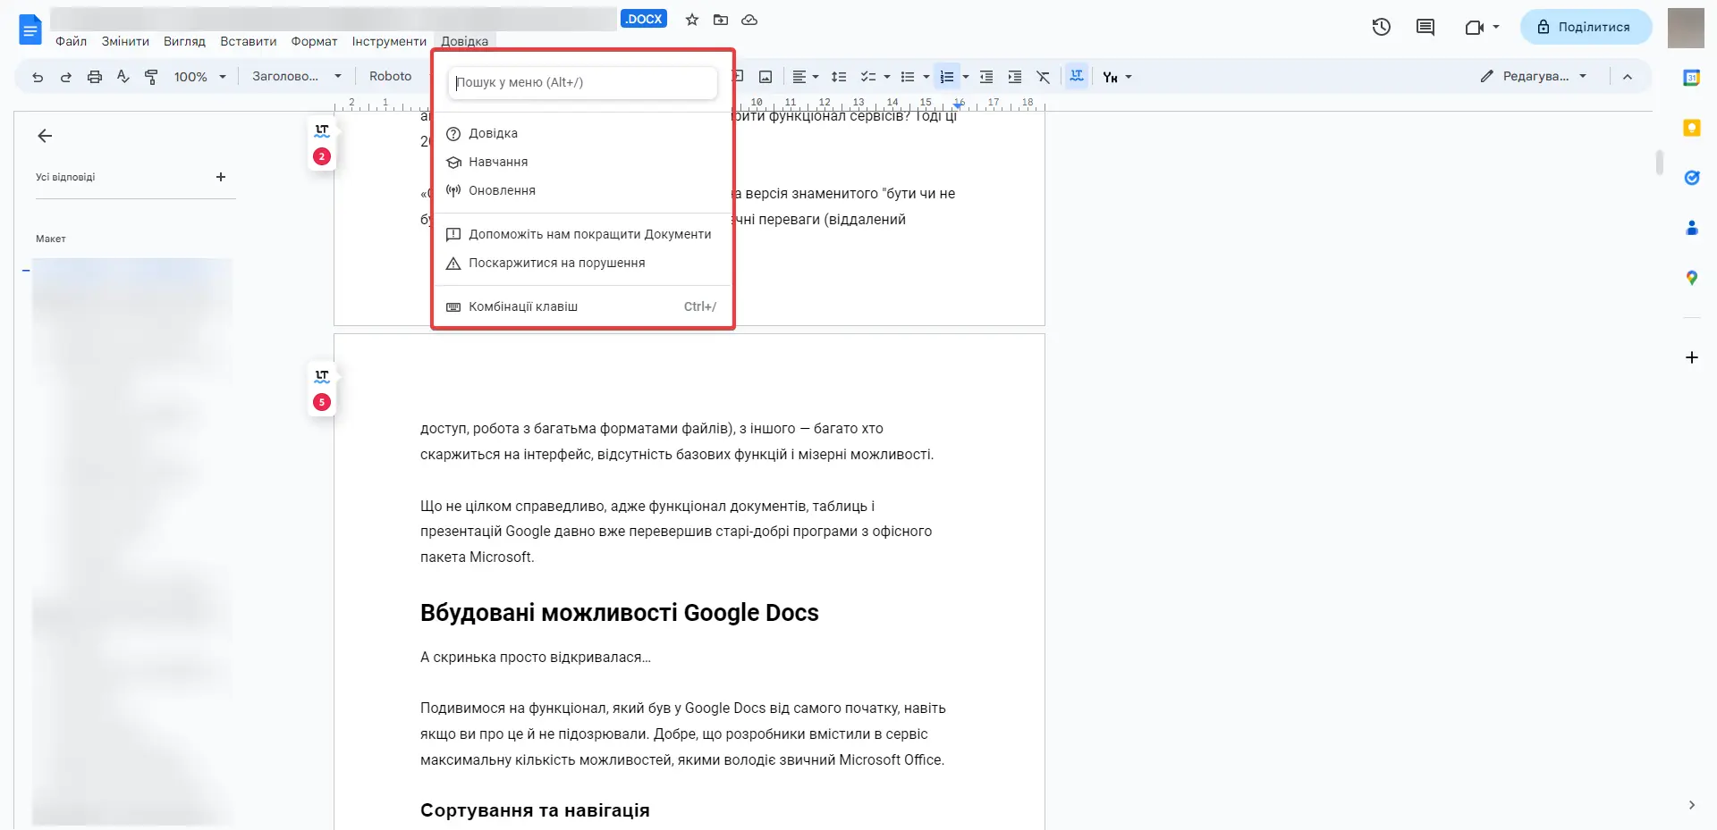Open line and paragraph spacing
Screen dimensions: 1717x830
pos(839,77)
